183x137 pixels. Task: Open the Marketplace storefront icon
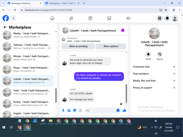point(109,18)
